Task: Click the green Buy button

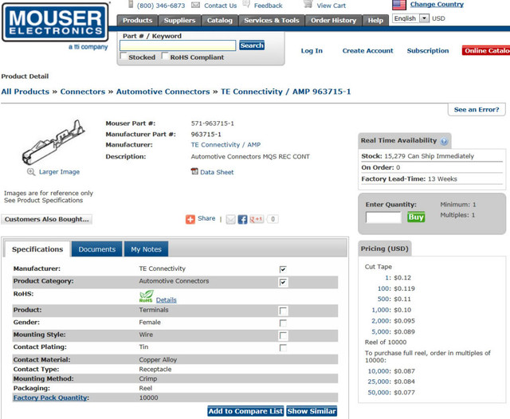Action: click(x=416, y=217)
